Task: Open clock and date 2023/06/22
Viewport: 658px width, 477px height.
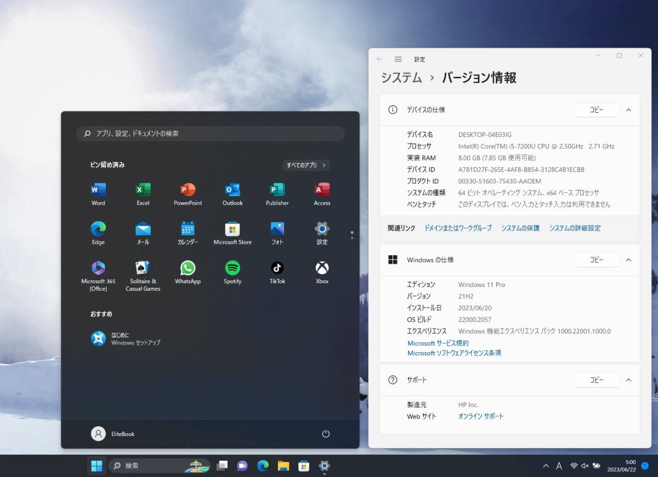Action: pos(621,466)
